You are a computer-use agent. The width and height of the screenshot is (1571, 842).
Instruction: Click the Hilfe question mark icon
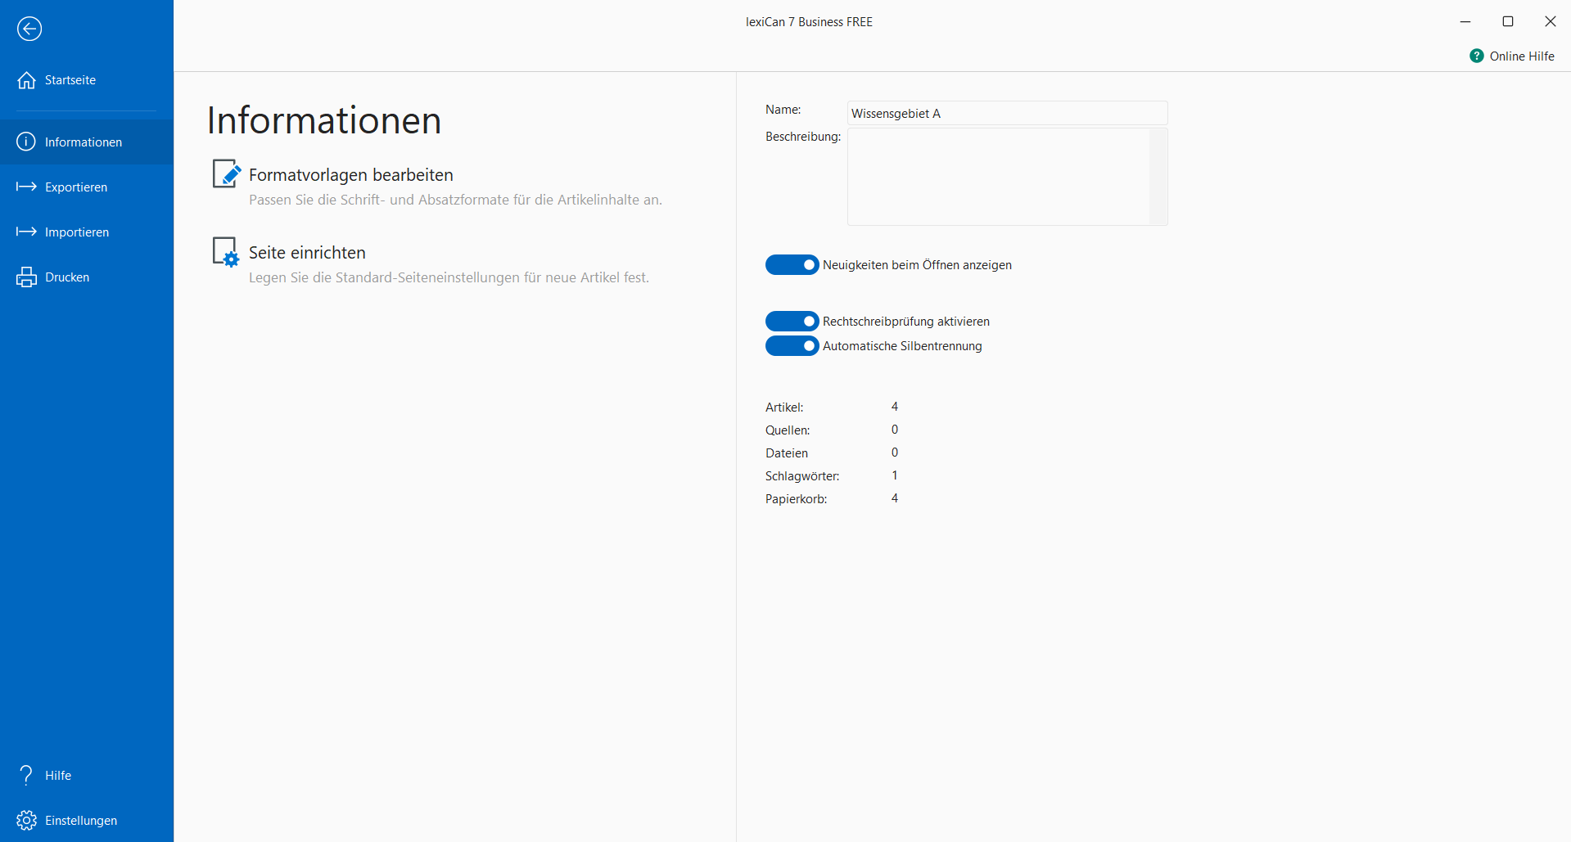[x=26, y=775]
